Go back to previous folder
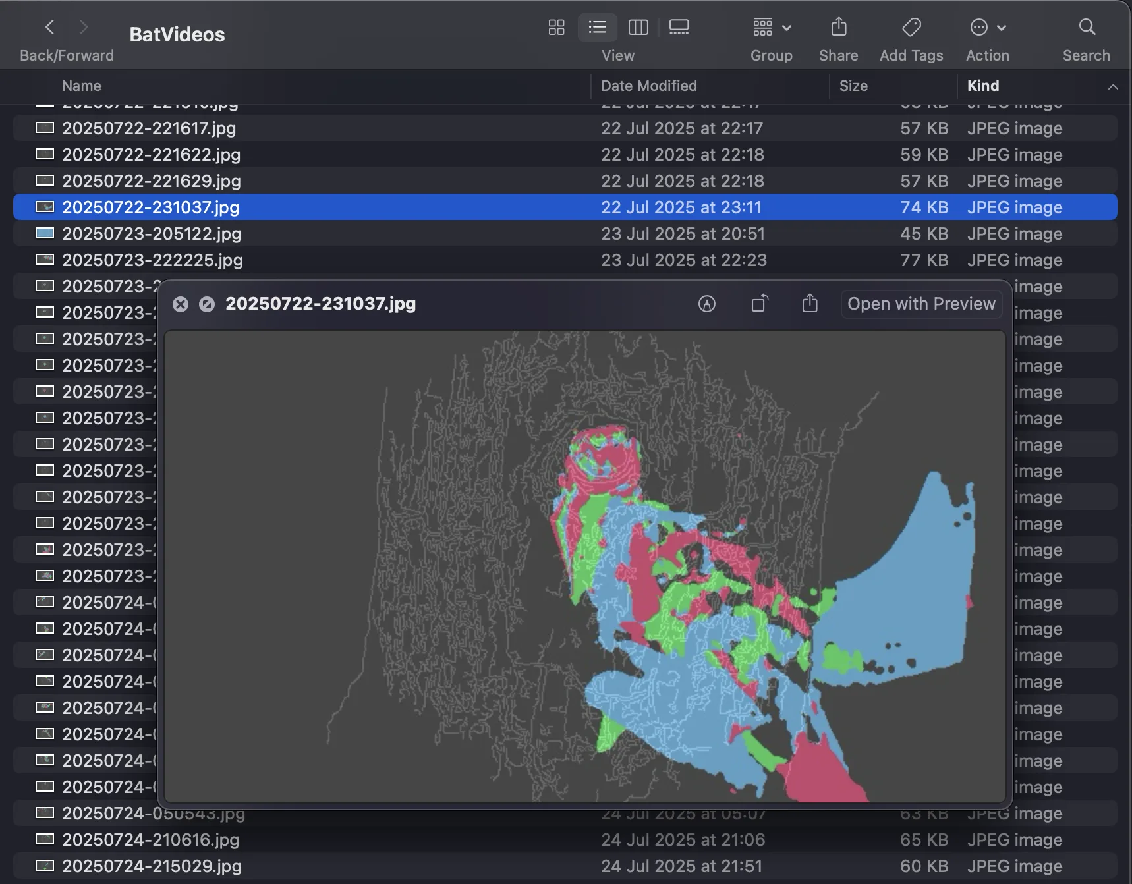The image size is (1132, 884). tap(49, 27)
